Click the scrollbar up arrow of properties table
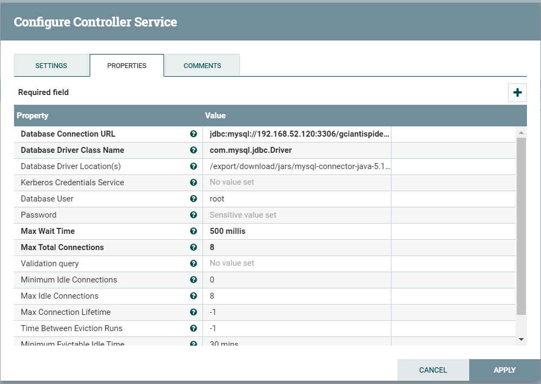This screenshot has height=384, width=541. pyautogui.click(x=522, y=132)
